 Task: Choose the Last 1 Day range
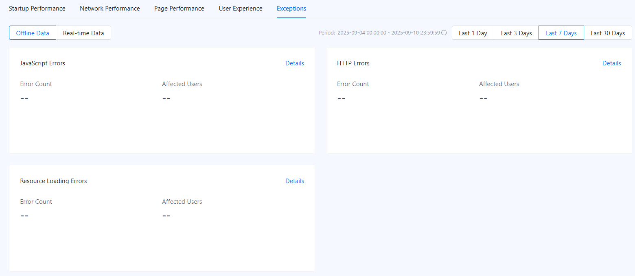tap(473, 33)
